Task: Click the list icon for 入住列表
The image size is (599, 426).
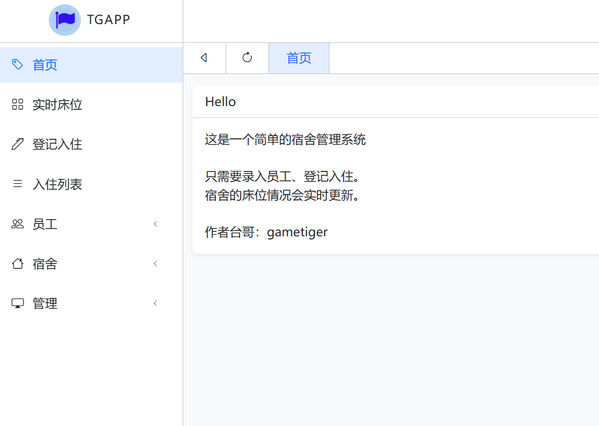Action: pos(18,184)
